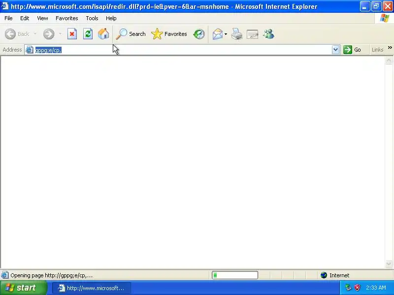Open the Help menu
The height and width of the screenshot is (295, 394).
point(111,18)
